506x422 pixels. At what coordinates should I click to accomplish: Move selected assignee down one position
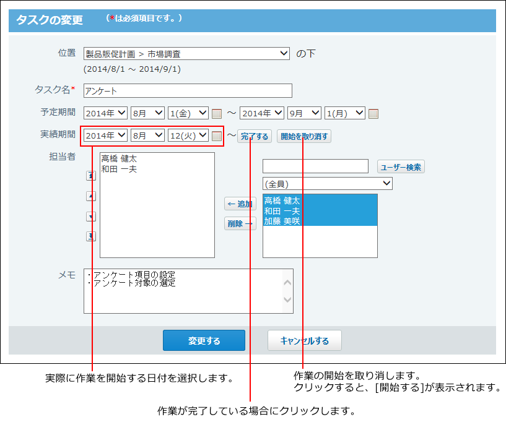(91, 217)
